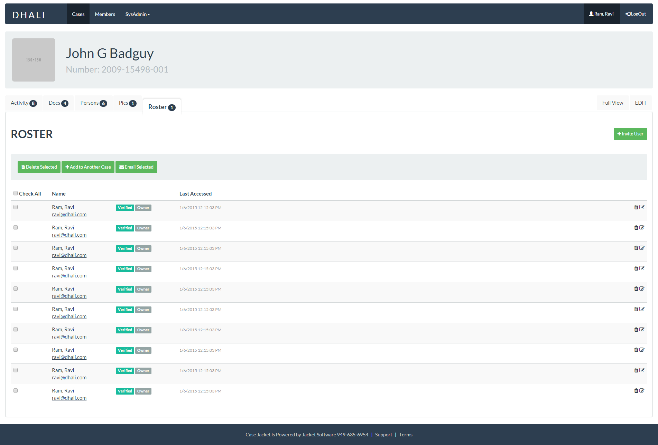
Task: Click the plus icon on Invite User
Action: [x=619, y=134]
